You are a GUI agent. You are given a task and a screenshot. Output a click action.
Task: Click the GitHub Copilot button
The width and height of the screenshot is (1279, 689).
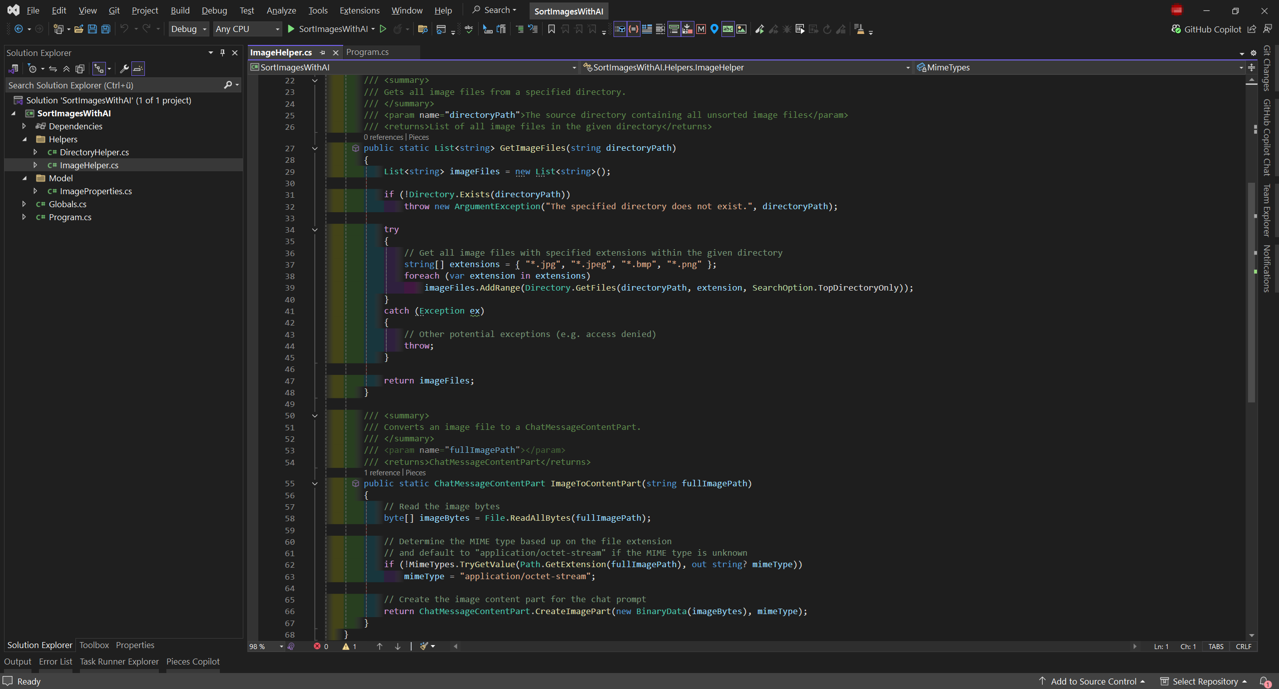click(1207, 29)
